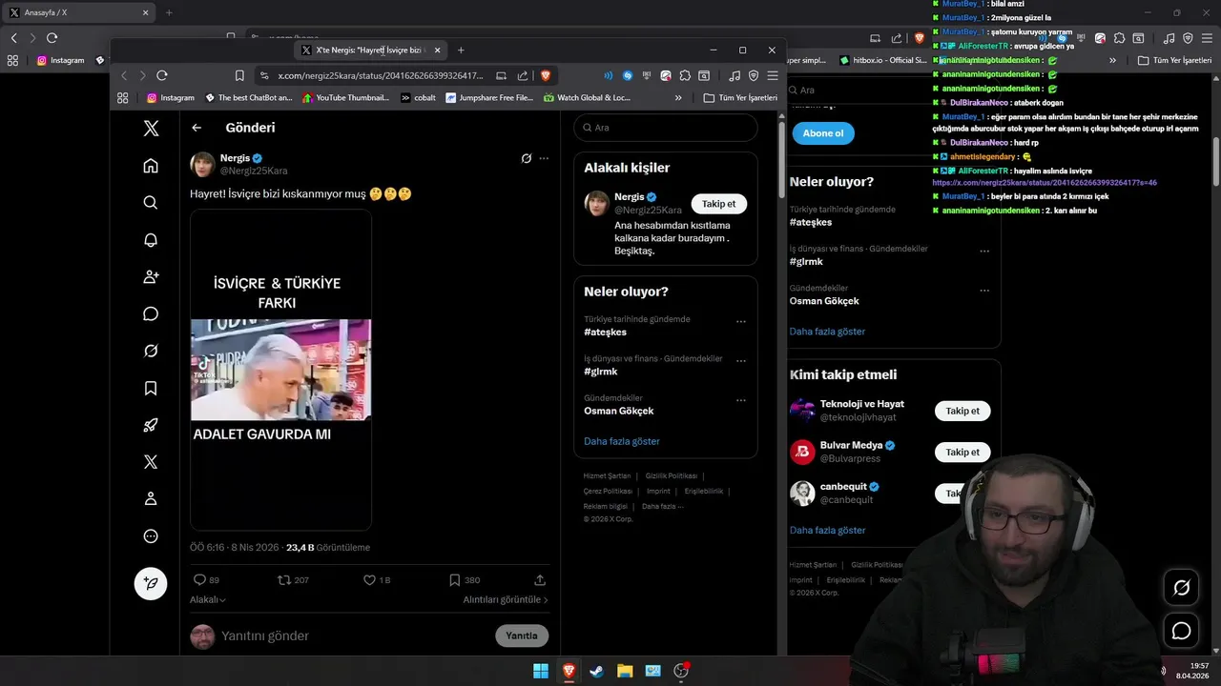Open Hizmet Şartları footer link in front window

coord(607,475)
